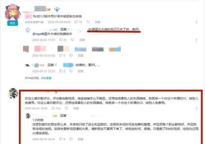This screenshot has height=144, width=205.
Task: Open options menu for the 17:57 reply
Action: 196,40
